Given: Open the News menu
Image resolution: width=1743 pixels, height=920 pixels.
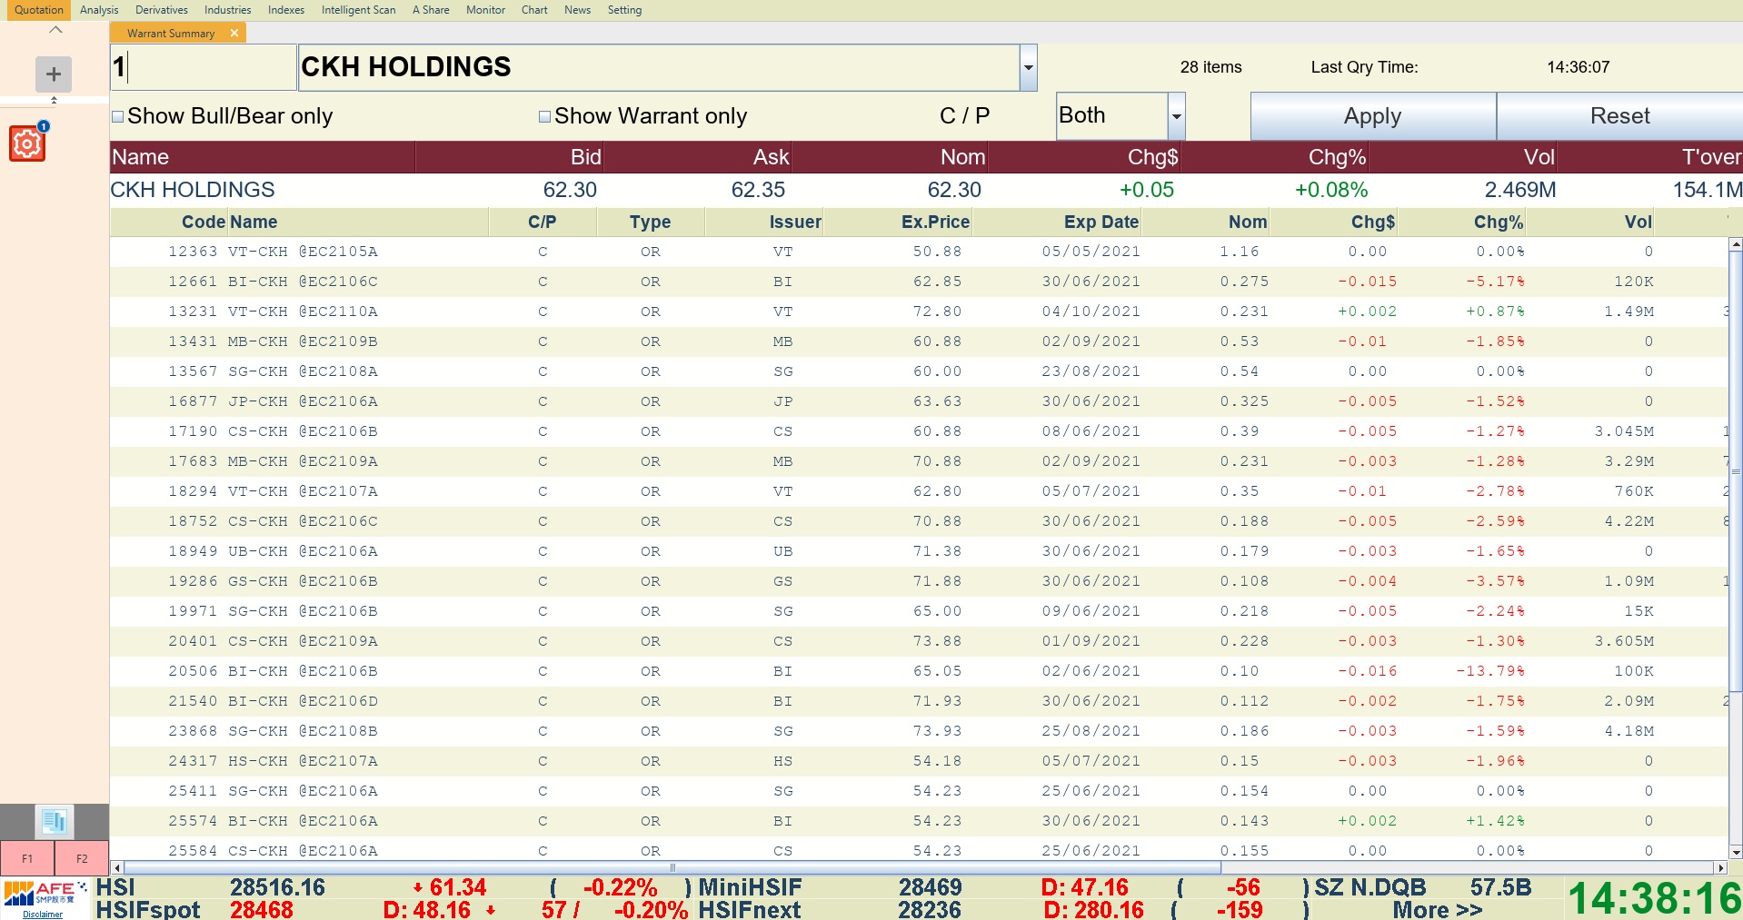Looking at the screenshot, I should [577, 10].
